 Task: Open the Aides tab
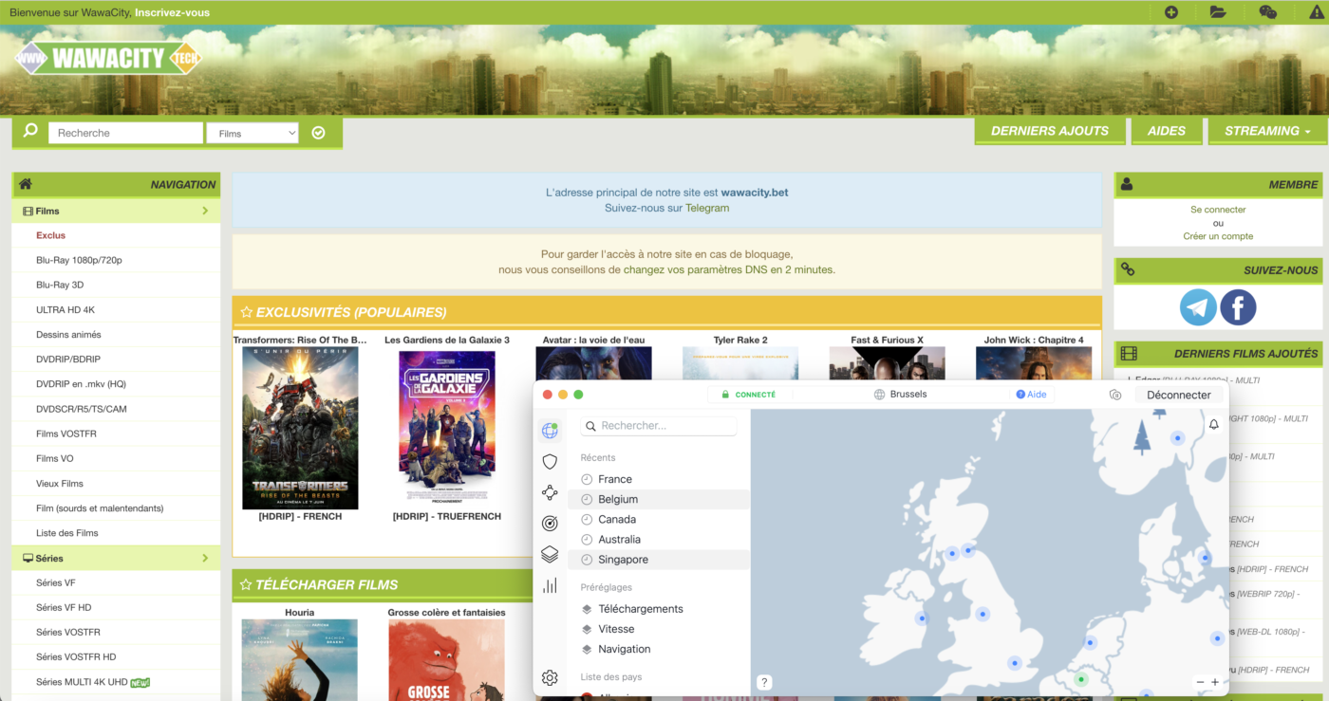(1167, 131)
